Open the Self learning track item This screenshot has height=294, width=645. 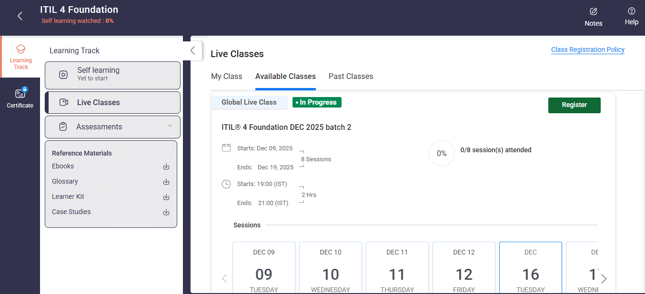(x=112, y=75)
